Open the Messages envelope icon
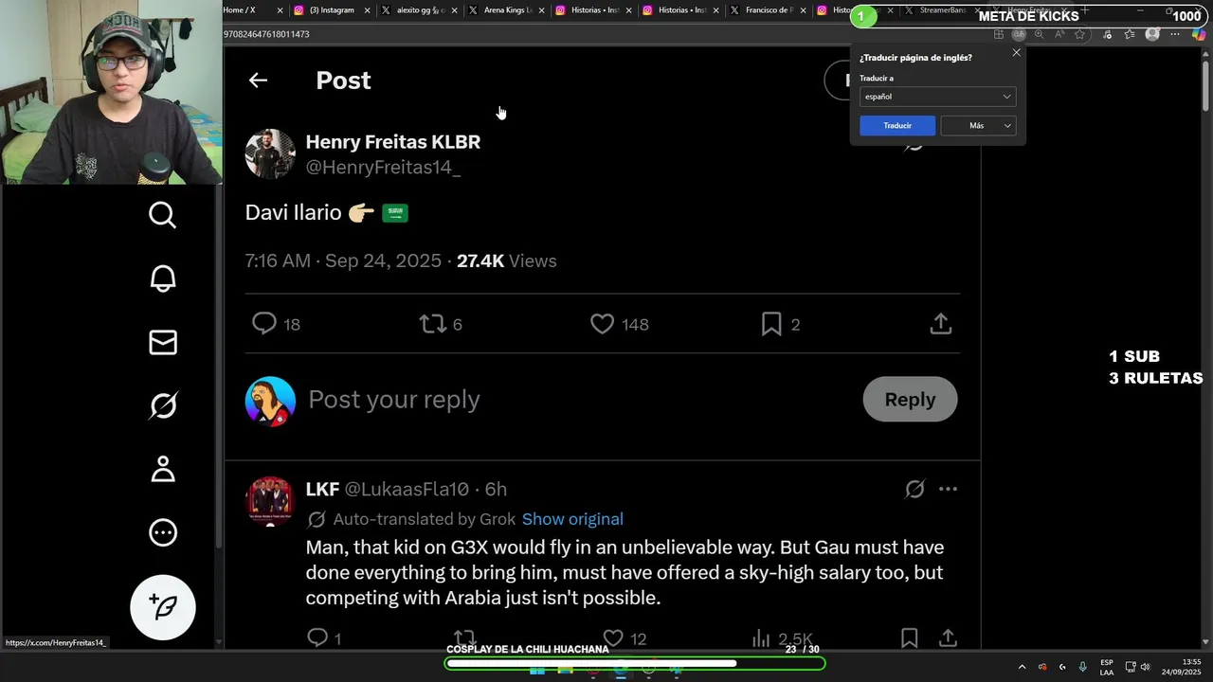Image resolution: width=1213 pixels, height=682 pixels. [163, 342]
